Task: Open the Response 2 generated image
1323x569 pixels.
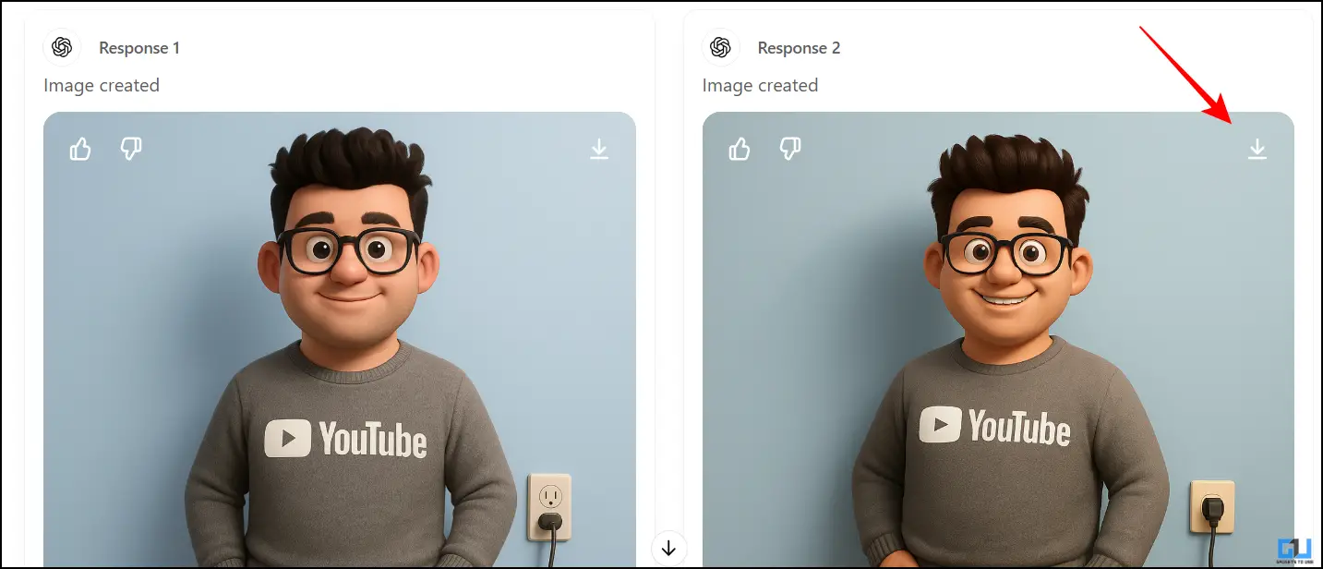Action: point(998,339)
